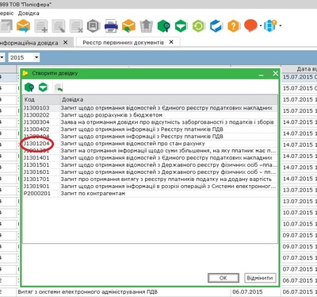Click the receive mail envelope with green arrow
This screenshot has width=317, height=297.
coord(128,26)
